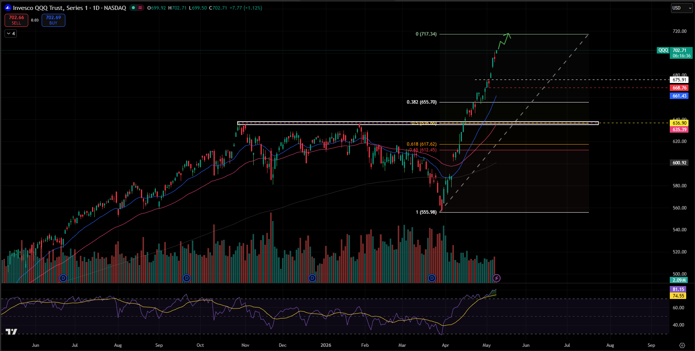
Task: Click the blue 661.43 price label
Action: pos(679,96)
